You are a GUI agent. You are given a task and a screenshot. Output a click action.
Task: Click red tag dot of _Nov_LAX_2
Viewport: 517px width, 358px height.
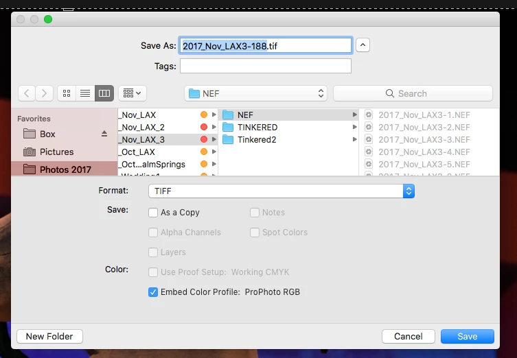[x=204, y=127]
